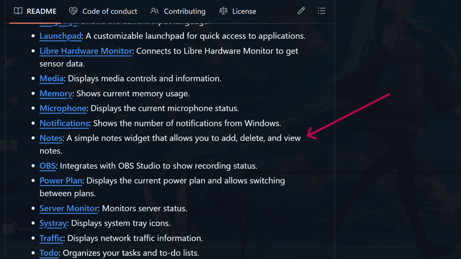Screen dimensions: 461x259
Task: Open the Contributing tab
Action: 185,11
